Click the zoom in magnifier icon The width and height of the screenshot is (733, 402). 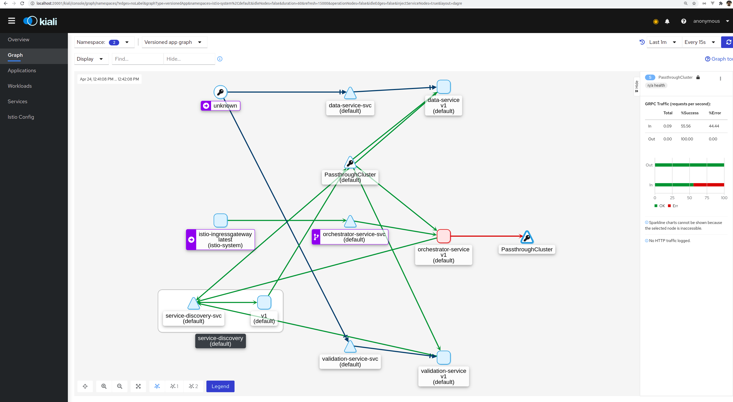[104, 386]
